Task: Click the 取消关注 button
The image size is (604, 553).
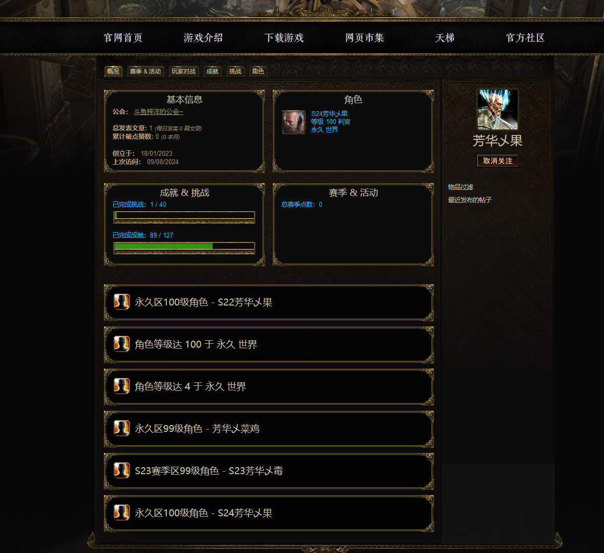Action: coord(498,161)
